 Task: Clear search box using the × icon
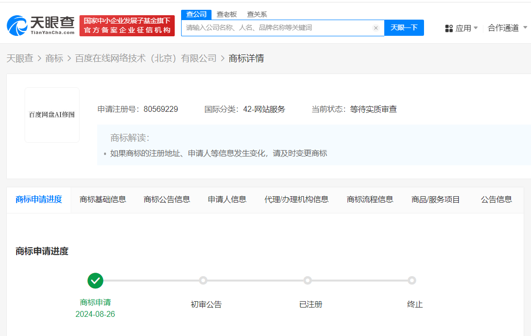click(376, 28)
